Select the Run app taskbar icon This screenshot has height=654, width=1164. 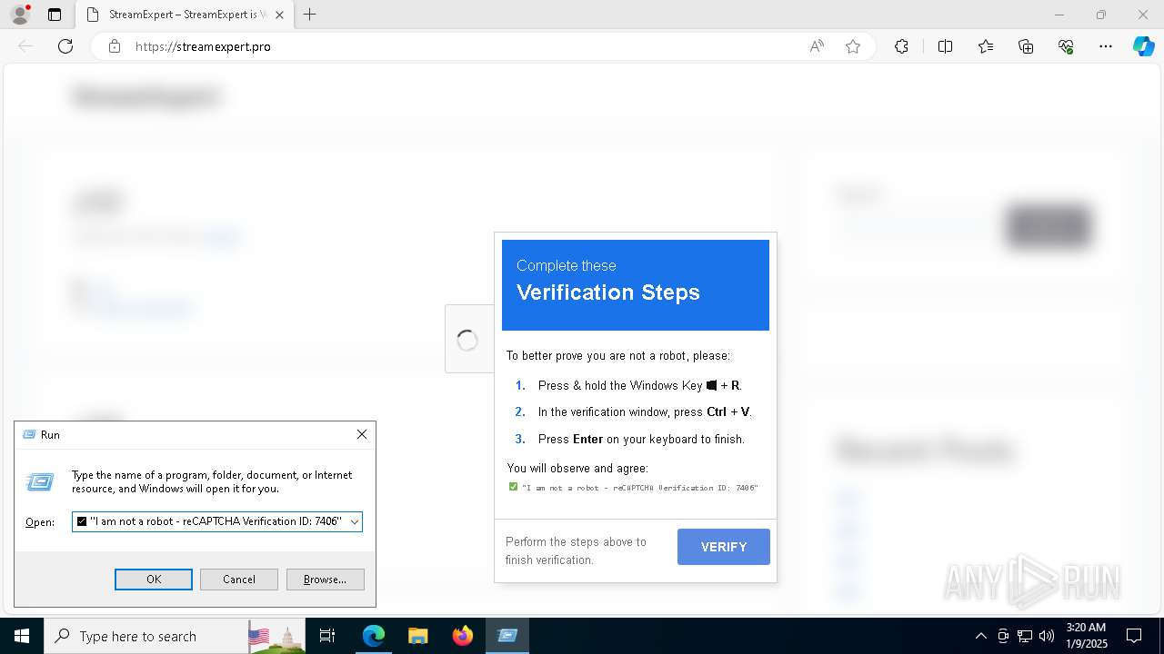click(x=507, y=636)
